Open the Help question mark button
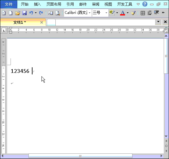169x159 pixels. point(145,4)
